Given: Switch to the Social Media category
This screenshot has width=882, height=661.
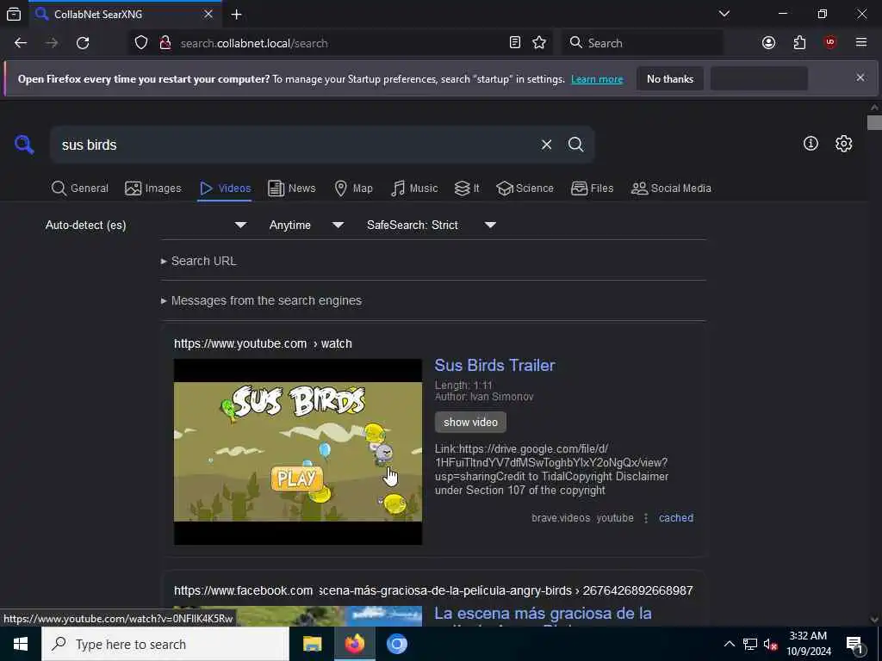Looking at the screenshot, I should (671, 188).
